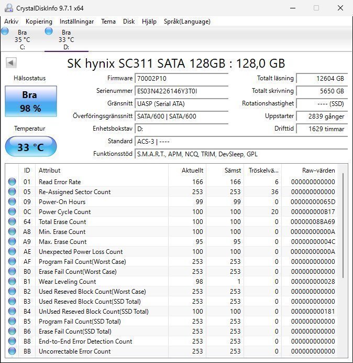Click the 33 °C temperature button
The image size is (353, 363).
(x=31, y=147)
